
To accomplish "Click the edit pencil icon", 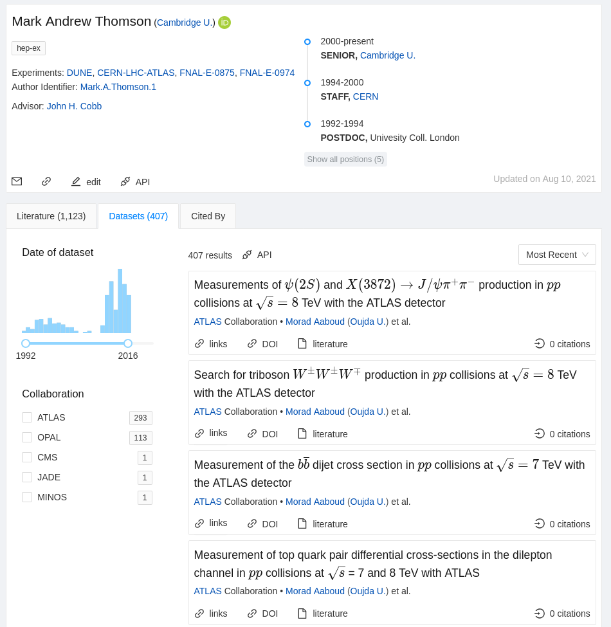I will coord(76,181).
